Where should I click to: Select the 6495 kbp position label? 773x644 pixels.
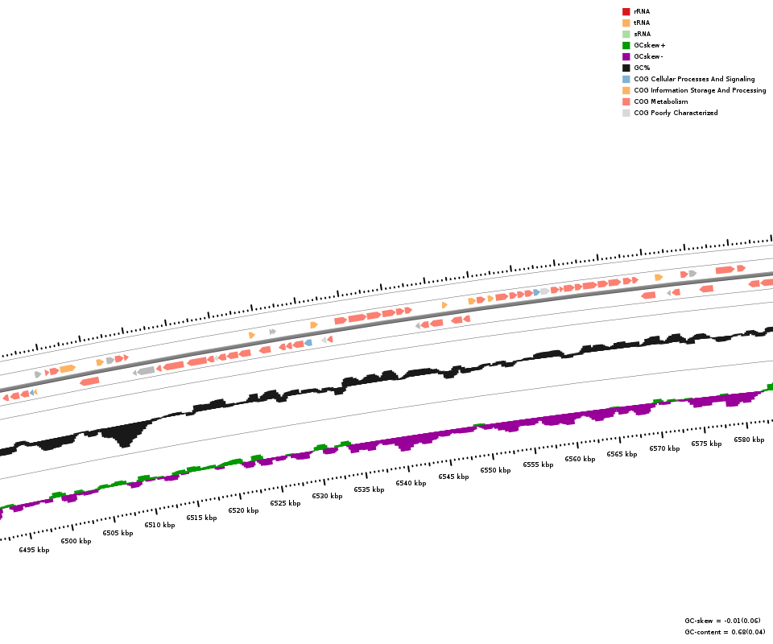(x=34, y=550)
